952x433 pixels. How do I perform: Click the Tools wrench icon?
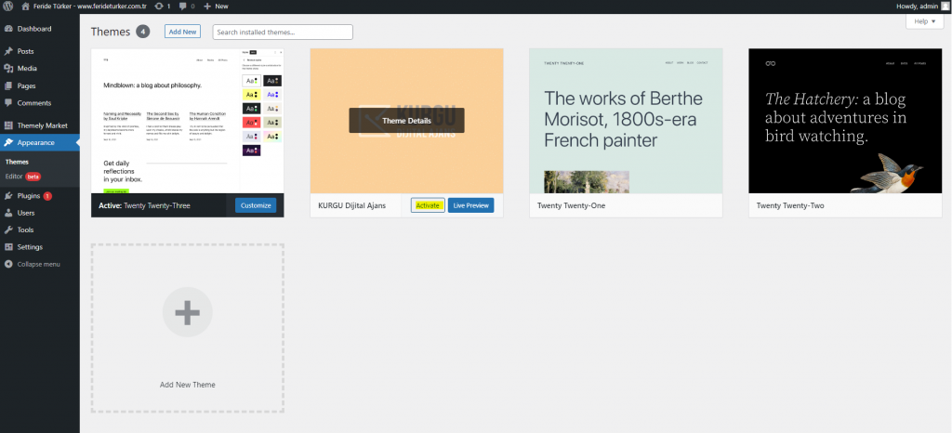[8, 230]
